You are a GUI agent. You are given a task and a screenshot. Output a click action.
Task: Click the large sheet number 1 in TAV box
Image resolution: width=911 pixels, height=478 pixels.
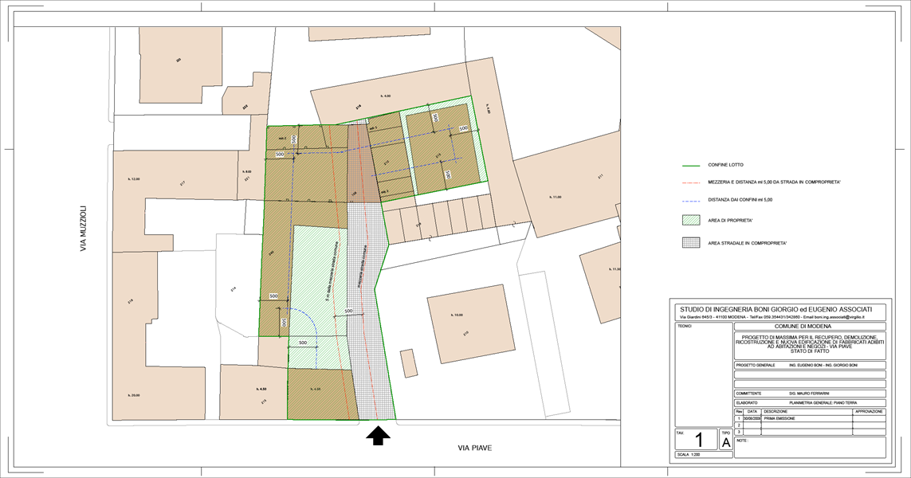coord(699,440)
